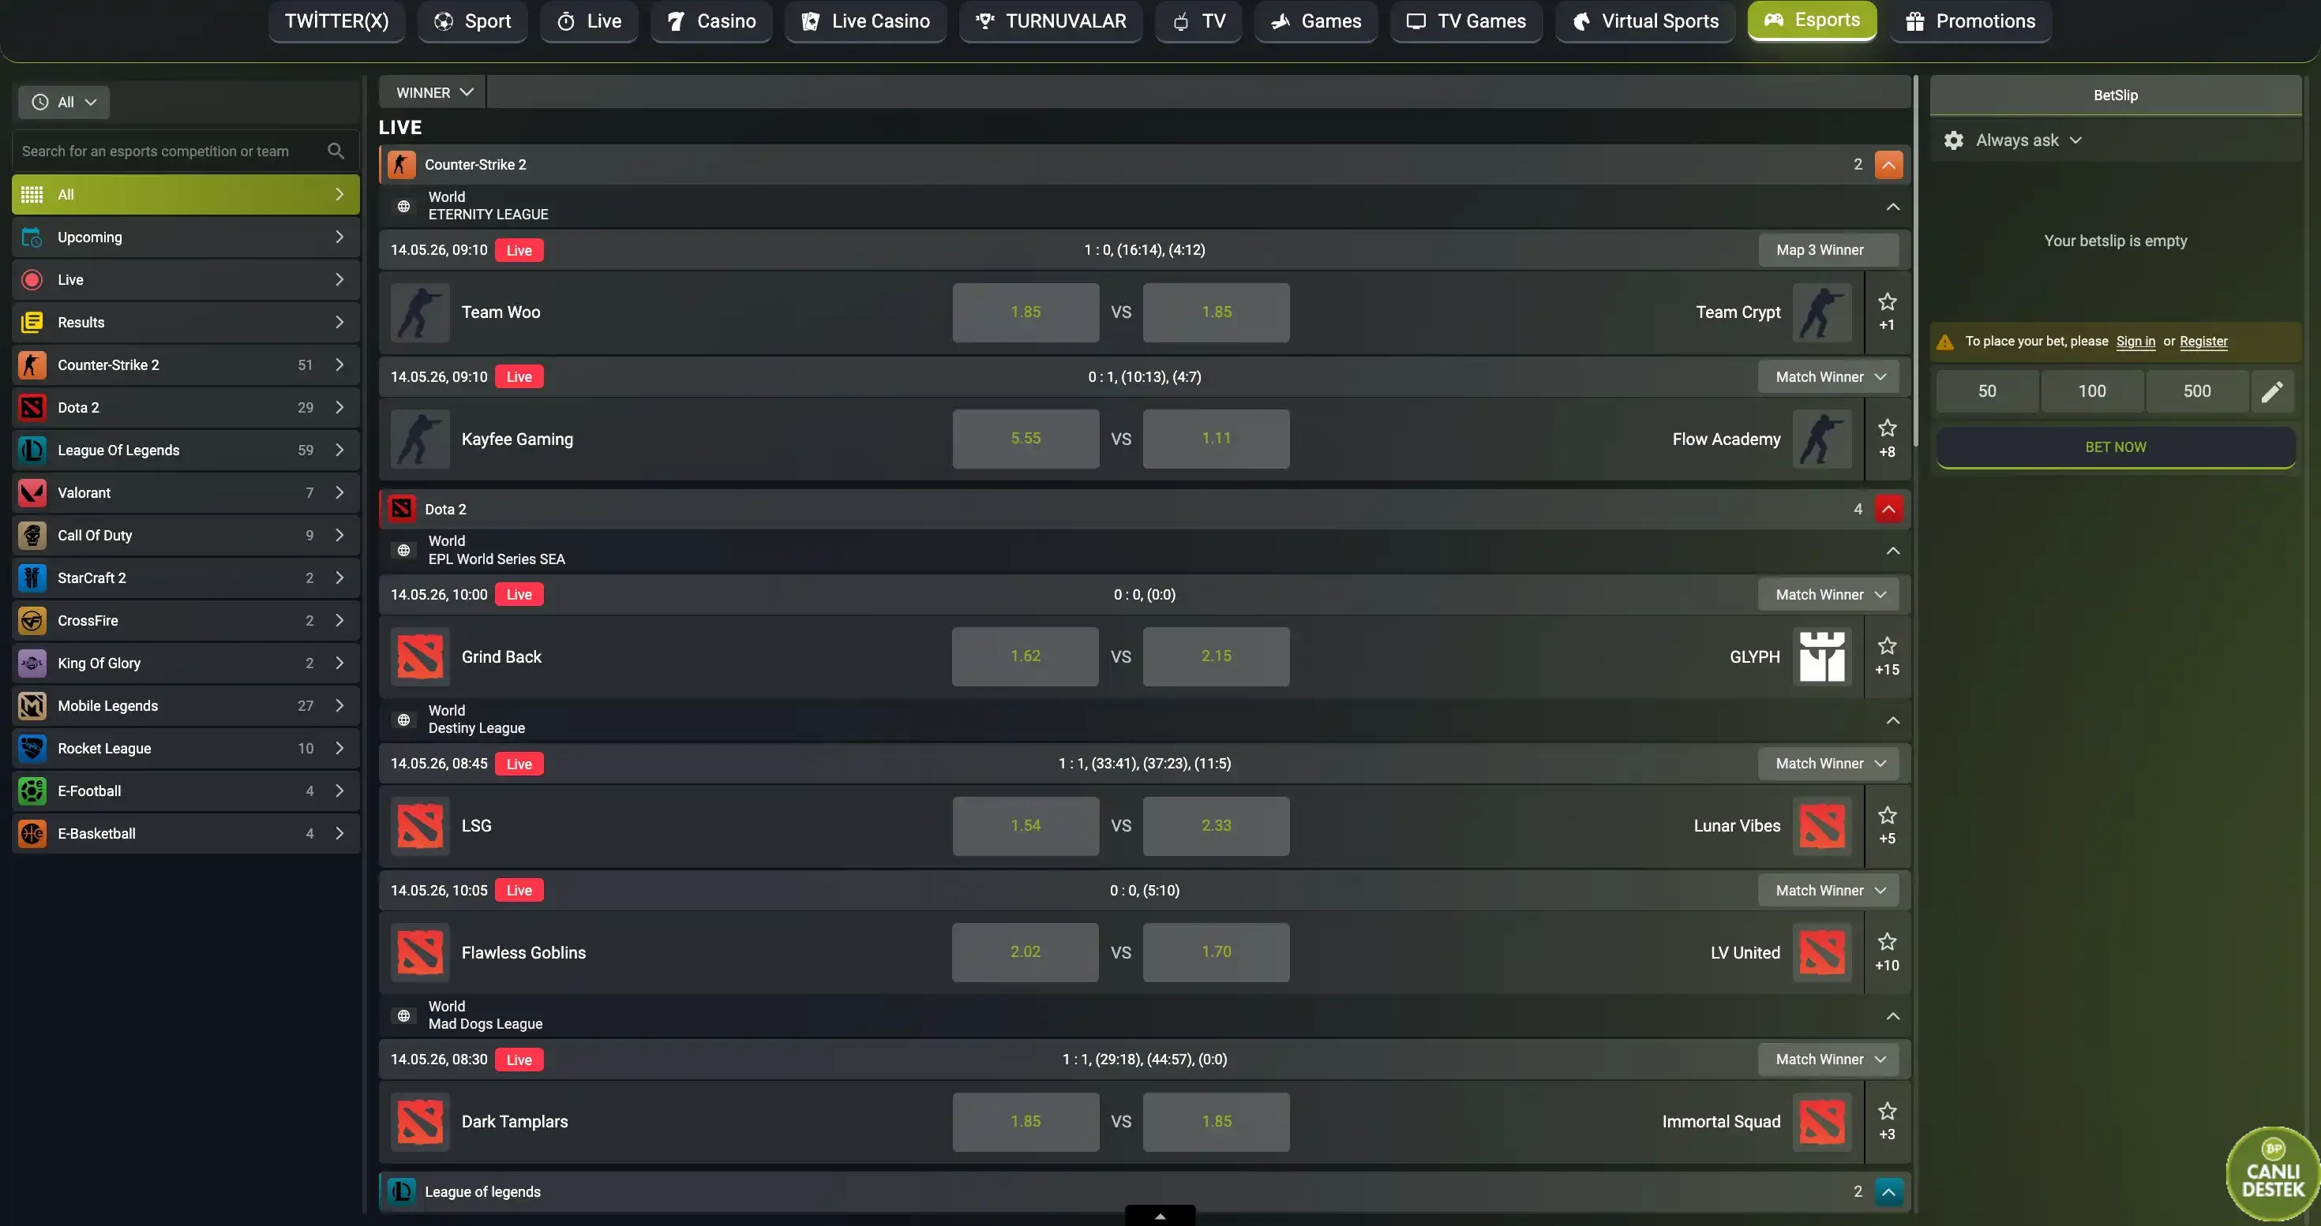Favorite the Grind Back vs GLYPH match
This screenshot has height=1226, width=2321.
pyautogui.click(x=1887, y=645)
